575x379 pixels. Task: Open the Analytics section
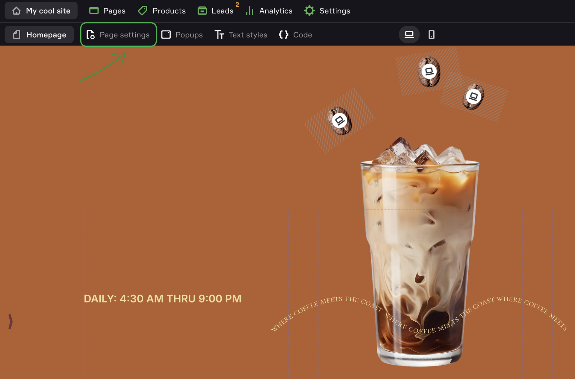[x=269, y=11]
